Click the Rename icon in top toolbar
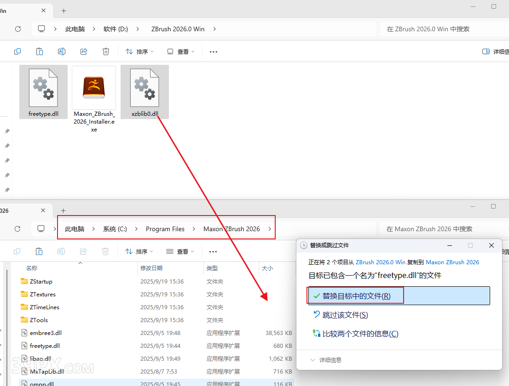The image size is (509, 386). (x=62, y=51)
